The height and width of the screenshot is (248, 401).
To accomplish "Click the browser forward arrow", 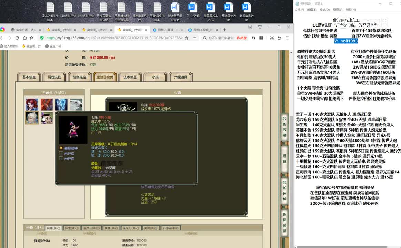I will pyautogui.click(x=9, y=38).
